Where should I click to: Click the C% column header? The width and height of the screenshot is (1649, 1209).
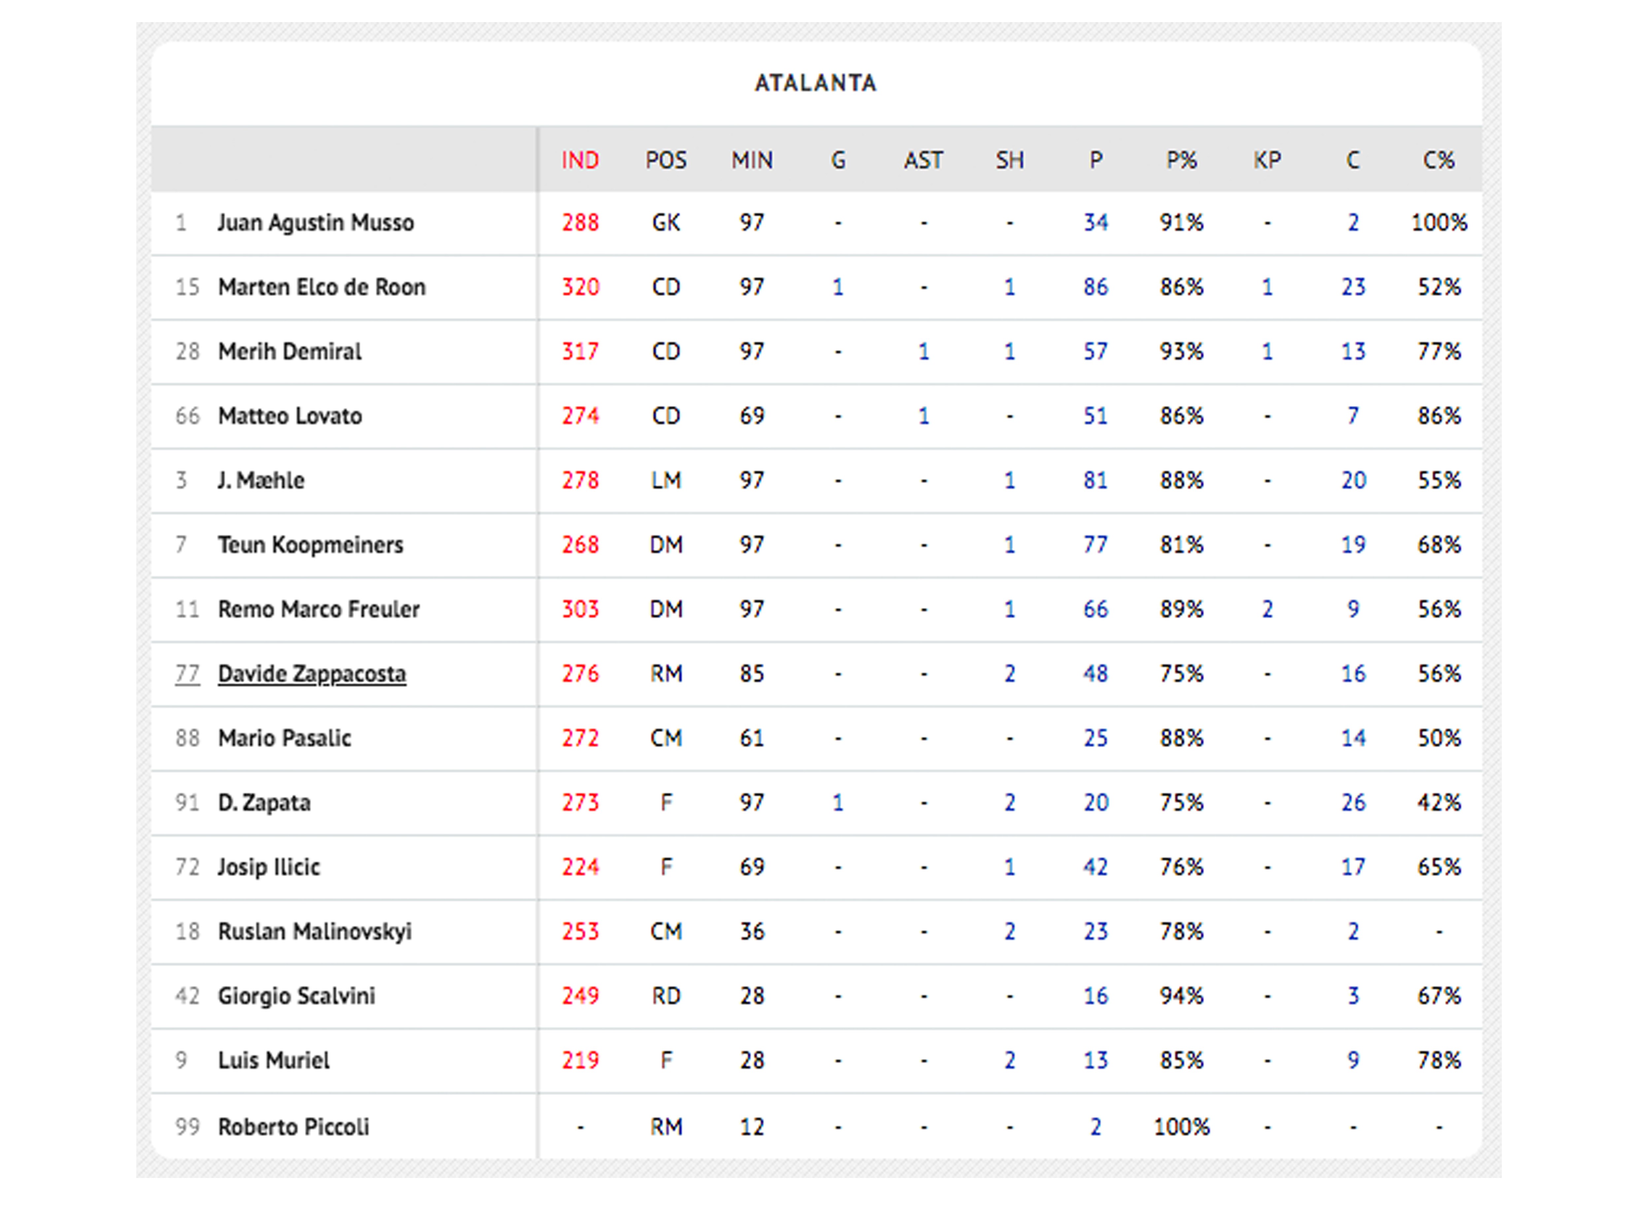1438,160
